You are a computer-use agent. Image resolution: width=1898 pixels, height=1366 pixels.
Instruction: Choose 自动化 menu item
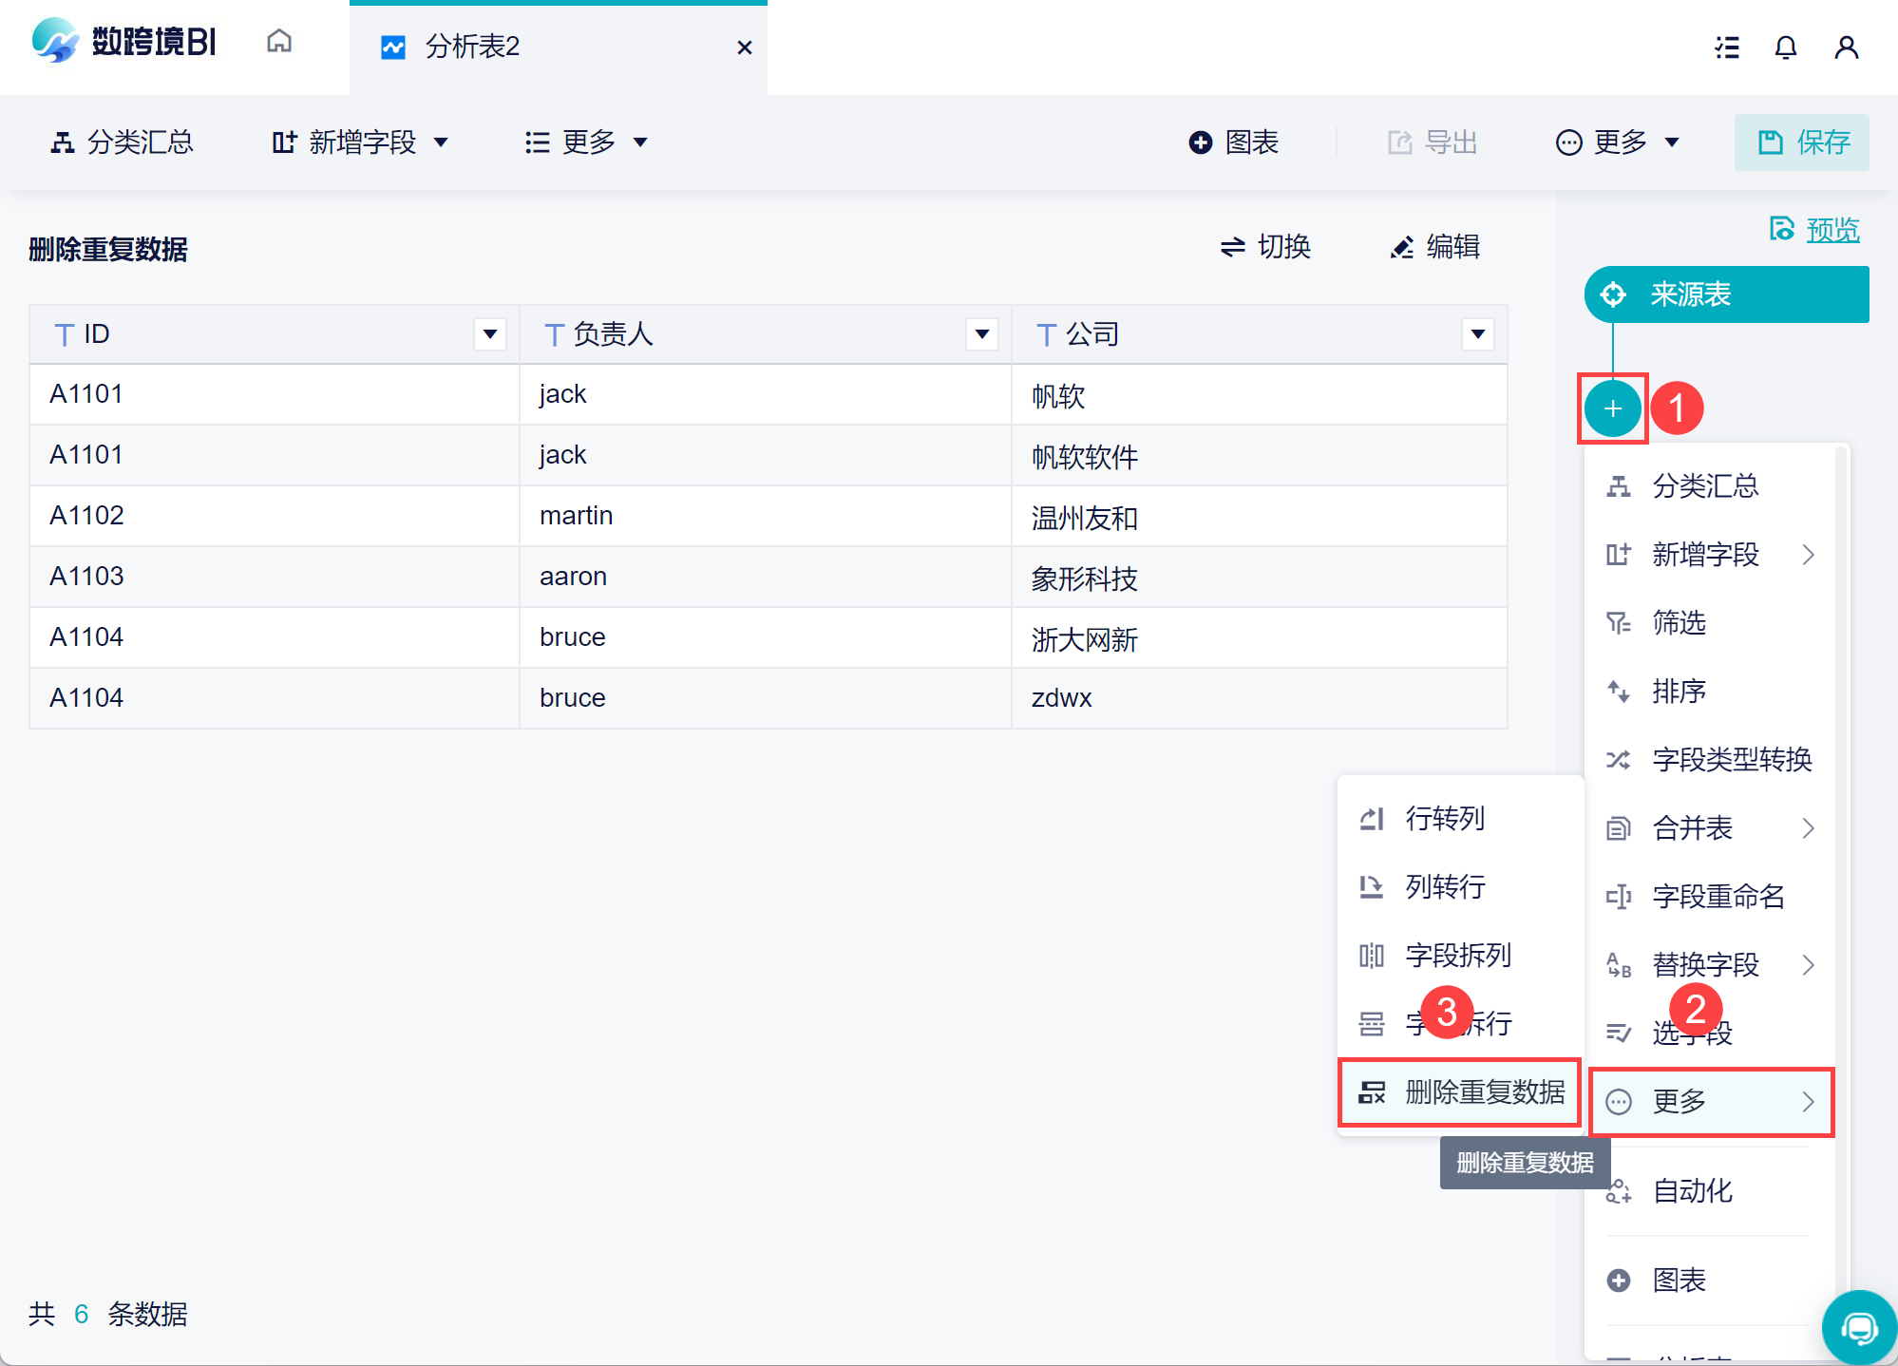pyautogui.click(x=1710, y=1191)
